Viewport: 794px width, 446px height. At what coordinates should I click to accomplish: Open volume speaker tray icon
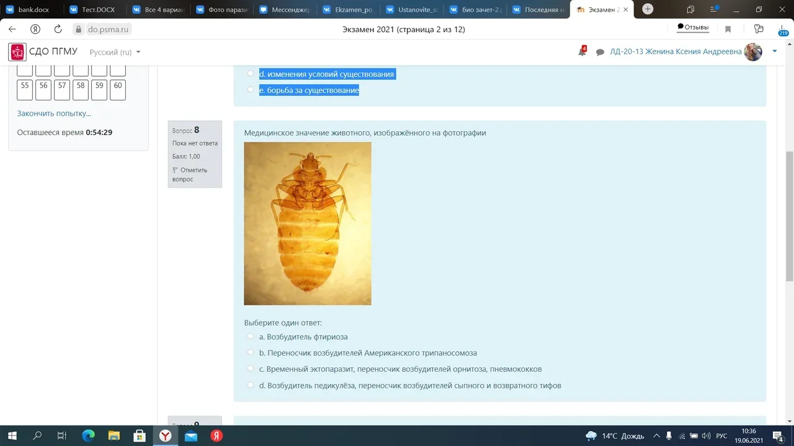[x=705, y=435]
